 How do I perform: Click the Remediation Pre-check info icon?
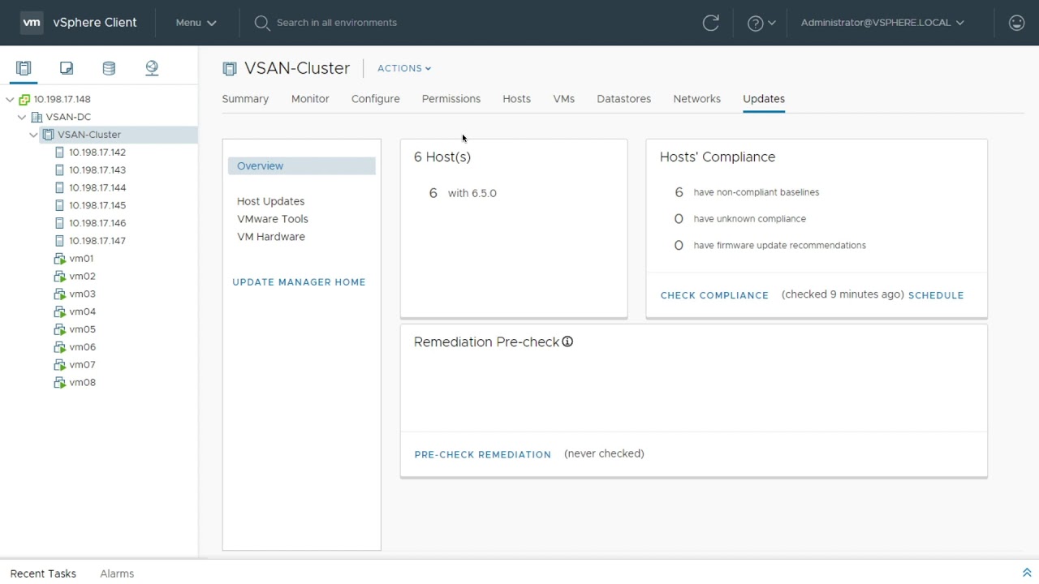[567, 341]
